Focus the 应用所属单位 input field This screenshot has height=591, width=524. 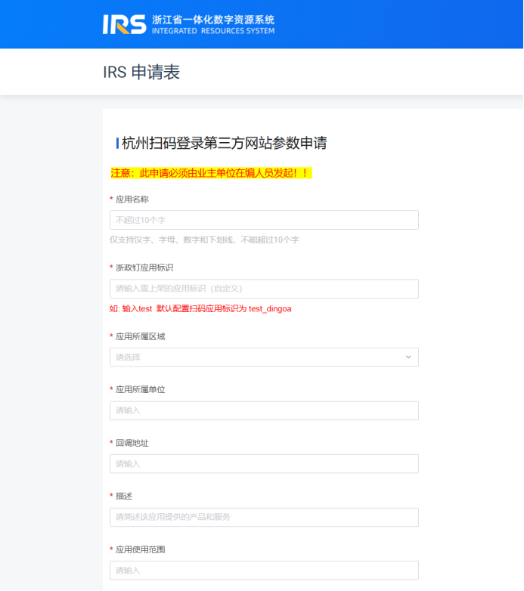pos(264,410)
